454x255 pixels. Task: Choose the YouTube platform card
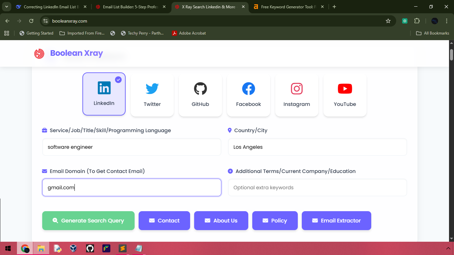click(x=345, y=95)
